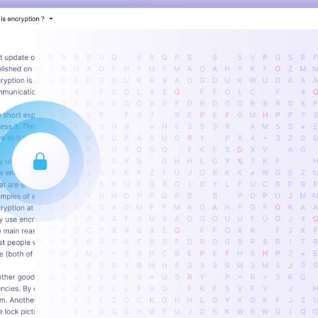The height and width of the screenshot is (318, 318).
Task: Click the 'is encryption ?' heading text
Action: tap(22, 19)
